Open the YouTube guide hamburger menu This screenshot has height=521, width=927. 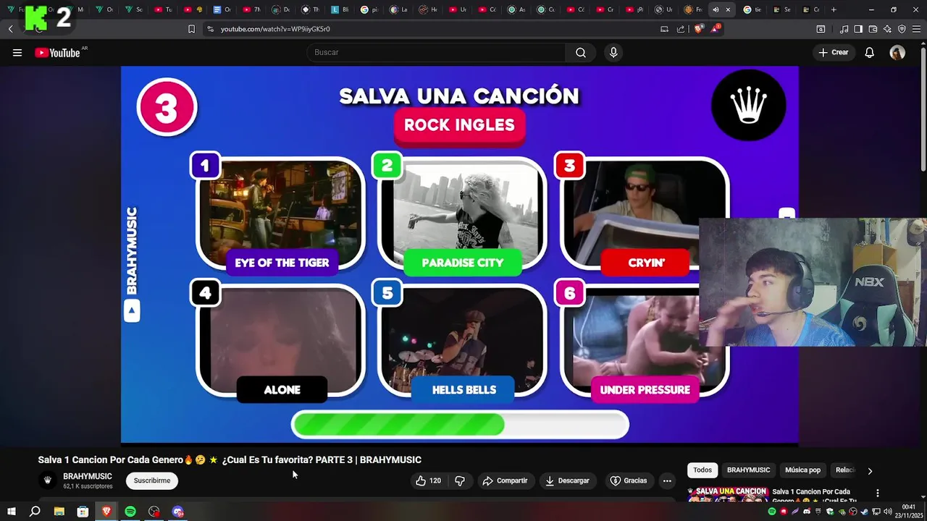pos(17,52)
